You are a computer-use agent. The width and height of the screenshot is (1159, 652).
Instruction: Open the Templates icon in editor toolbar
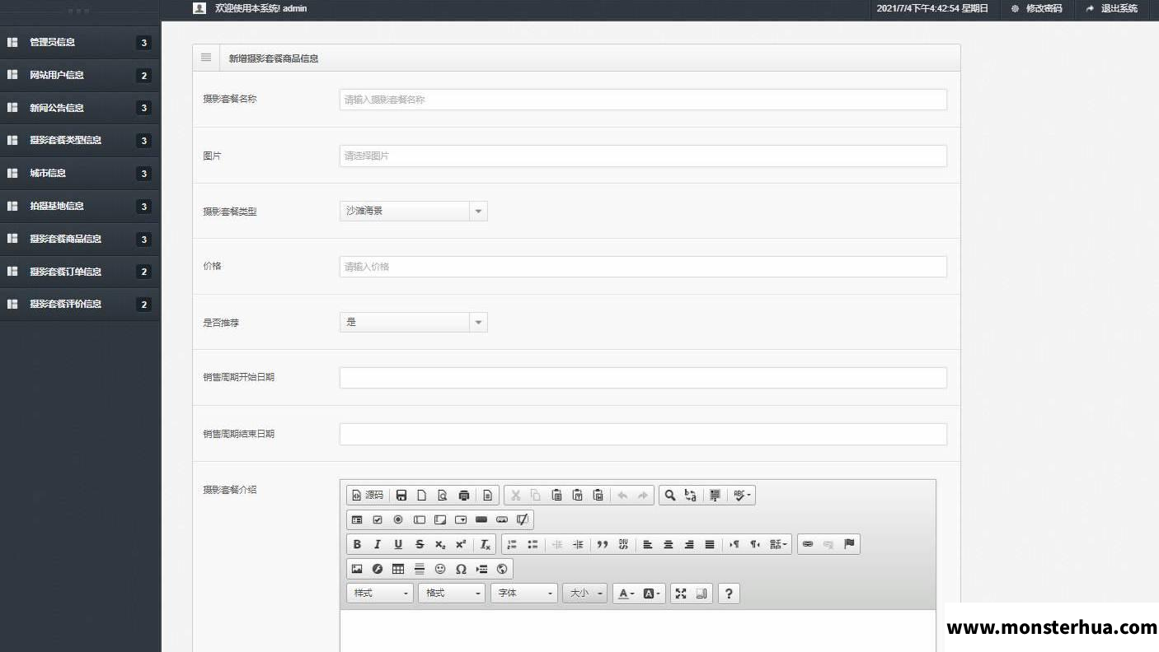coord(487,495)
